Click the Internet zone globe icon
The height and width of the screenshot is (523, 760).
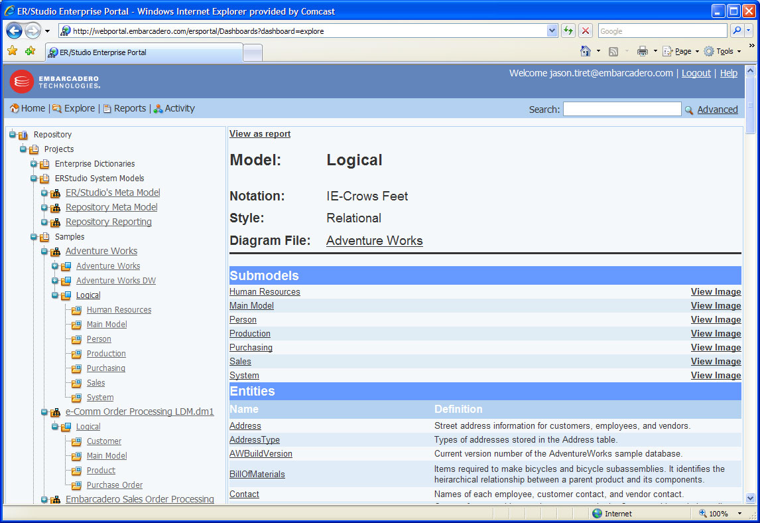(x=597, y=513)
